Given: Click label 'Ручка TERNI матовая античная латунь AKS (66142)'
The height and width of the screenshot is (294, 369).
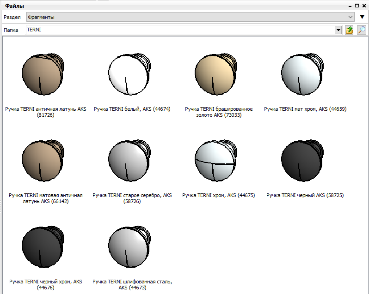Looking at the screenshot, I should pos(46,198).
